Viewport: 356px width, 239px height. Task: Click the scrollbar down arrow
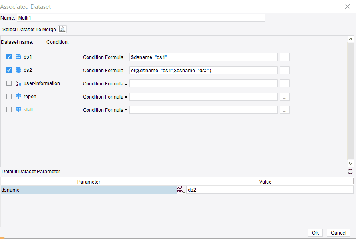(351, 163)
